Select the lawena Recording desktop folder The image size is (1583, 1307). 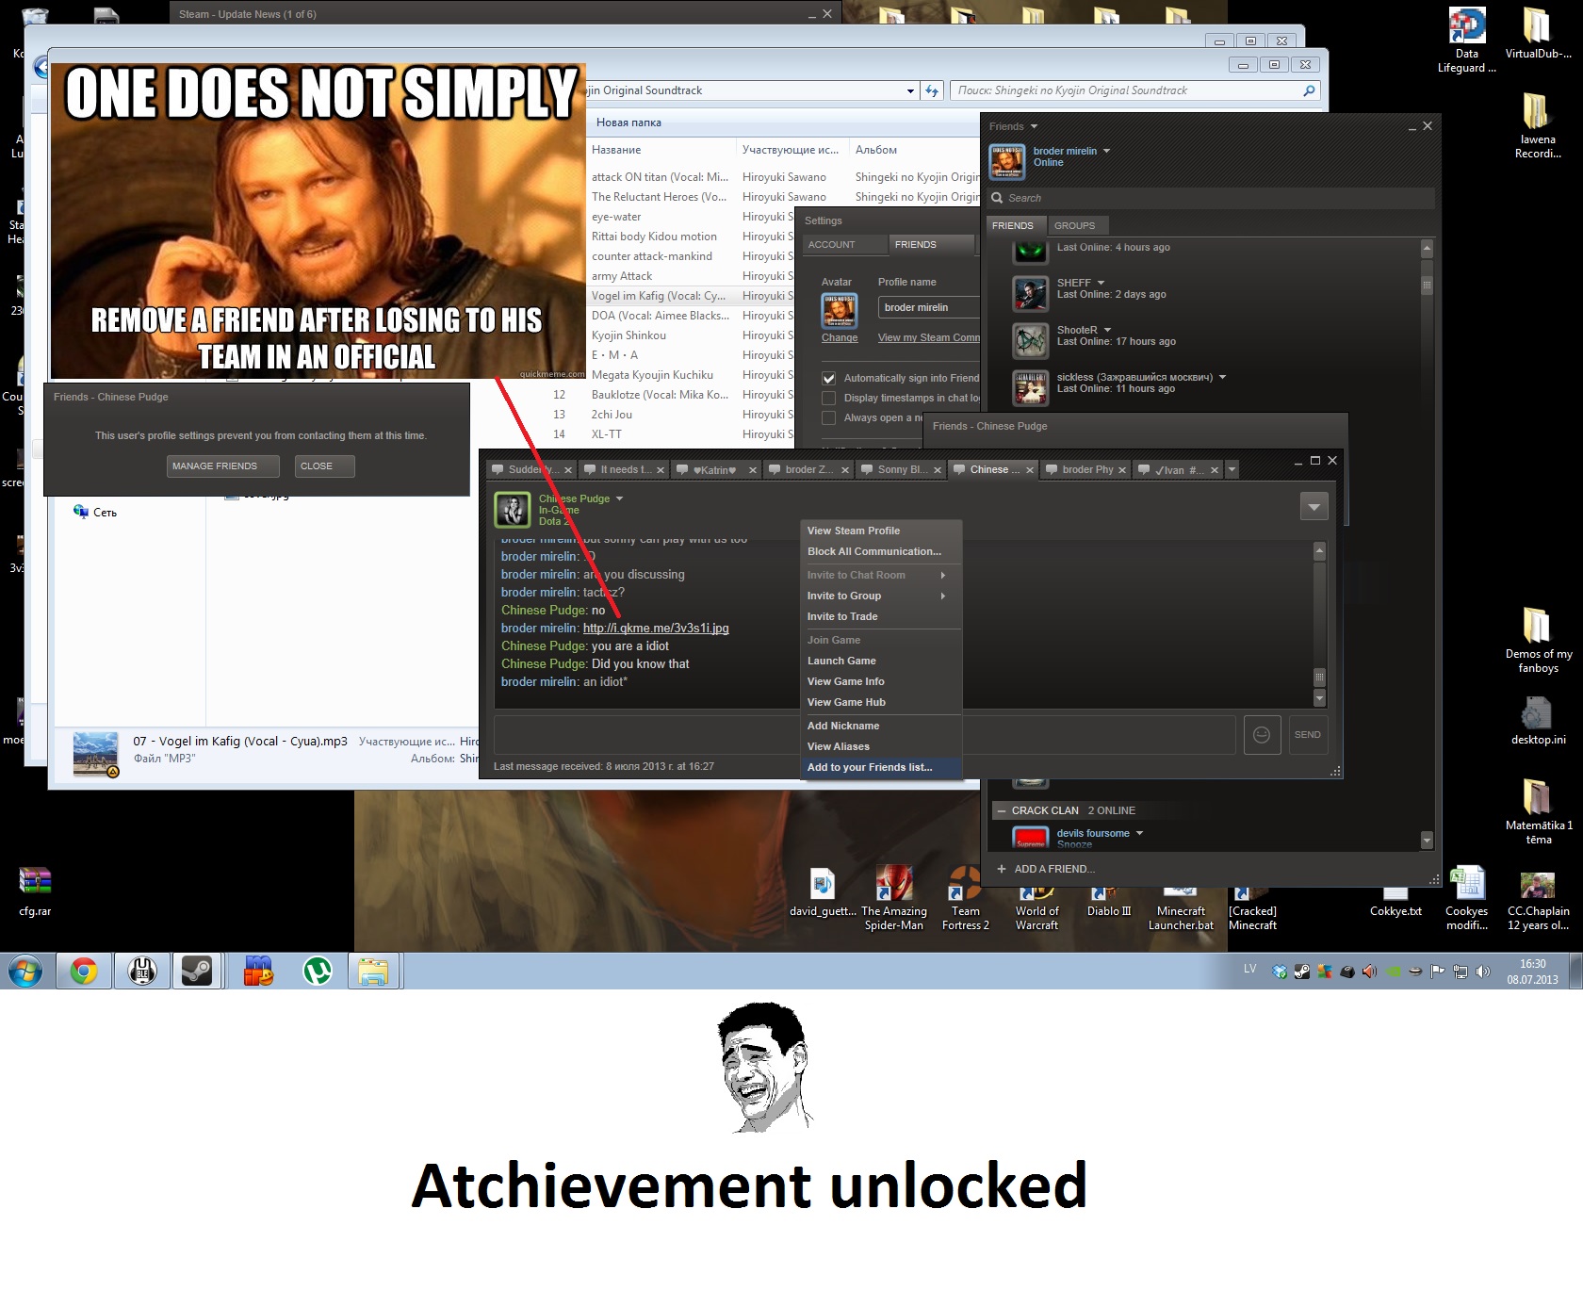[1538, 127]
